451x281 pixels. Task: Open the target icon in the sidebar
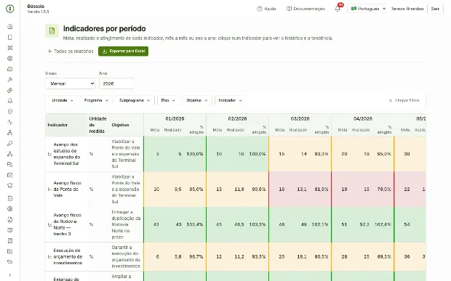tap(9, 58)
